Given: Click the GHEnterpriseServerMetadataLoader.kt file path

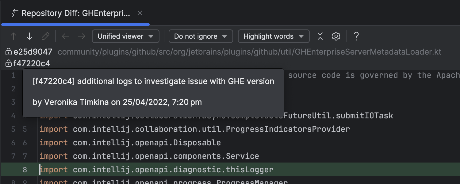Looking at the screenshot, I should tap(249, 52).
